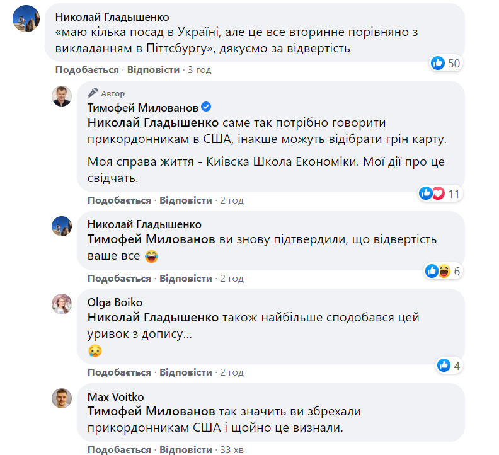Like Тимофей Милованов's reply about green card
This screenshot has height=455, width=499.
pos(119,200)
